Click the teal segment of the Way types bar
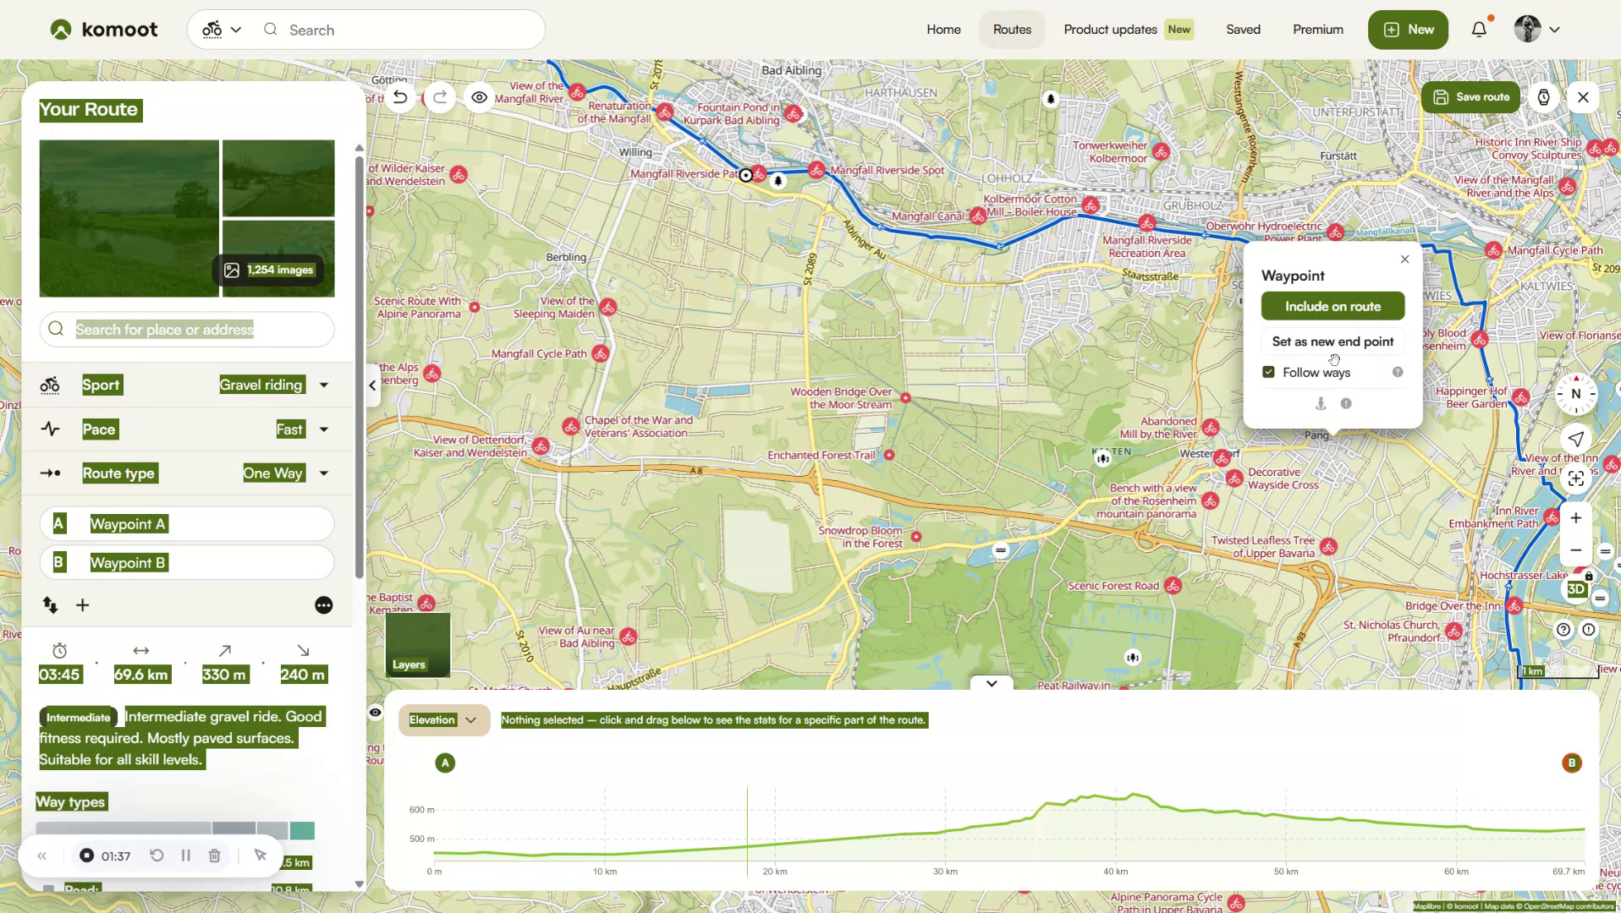Viewport: 1621px width, 913px height. [x=301, y=831]
